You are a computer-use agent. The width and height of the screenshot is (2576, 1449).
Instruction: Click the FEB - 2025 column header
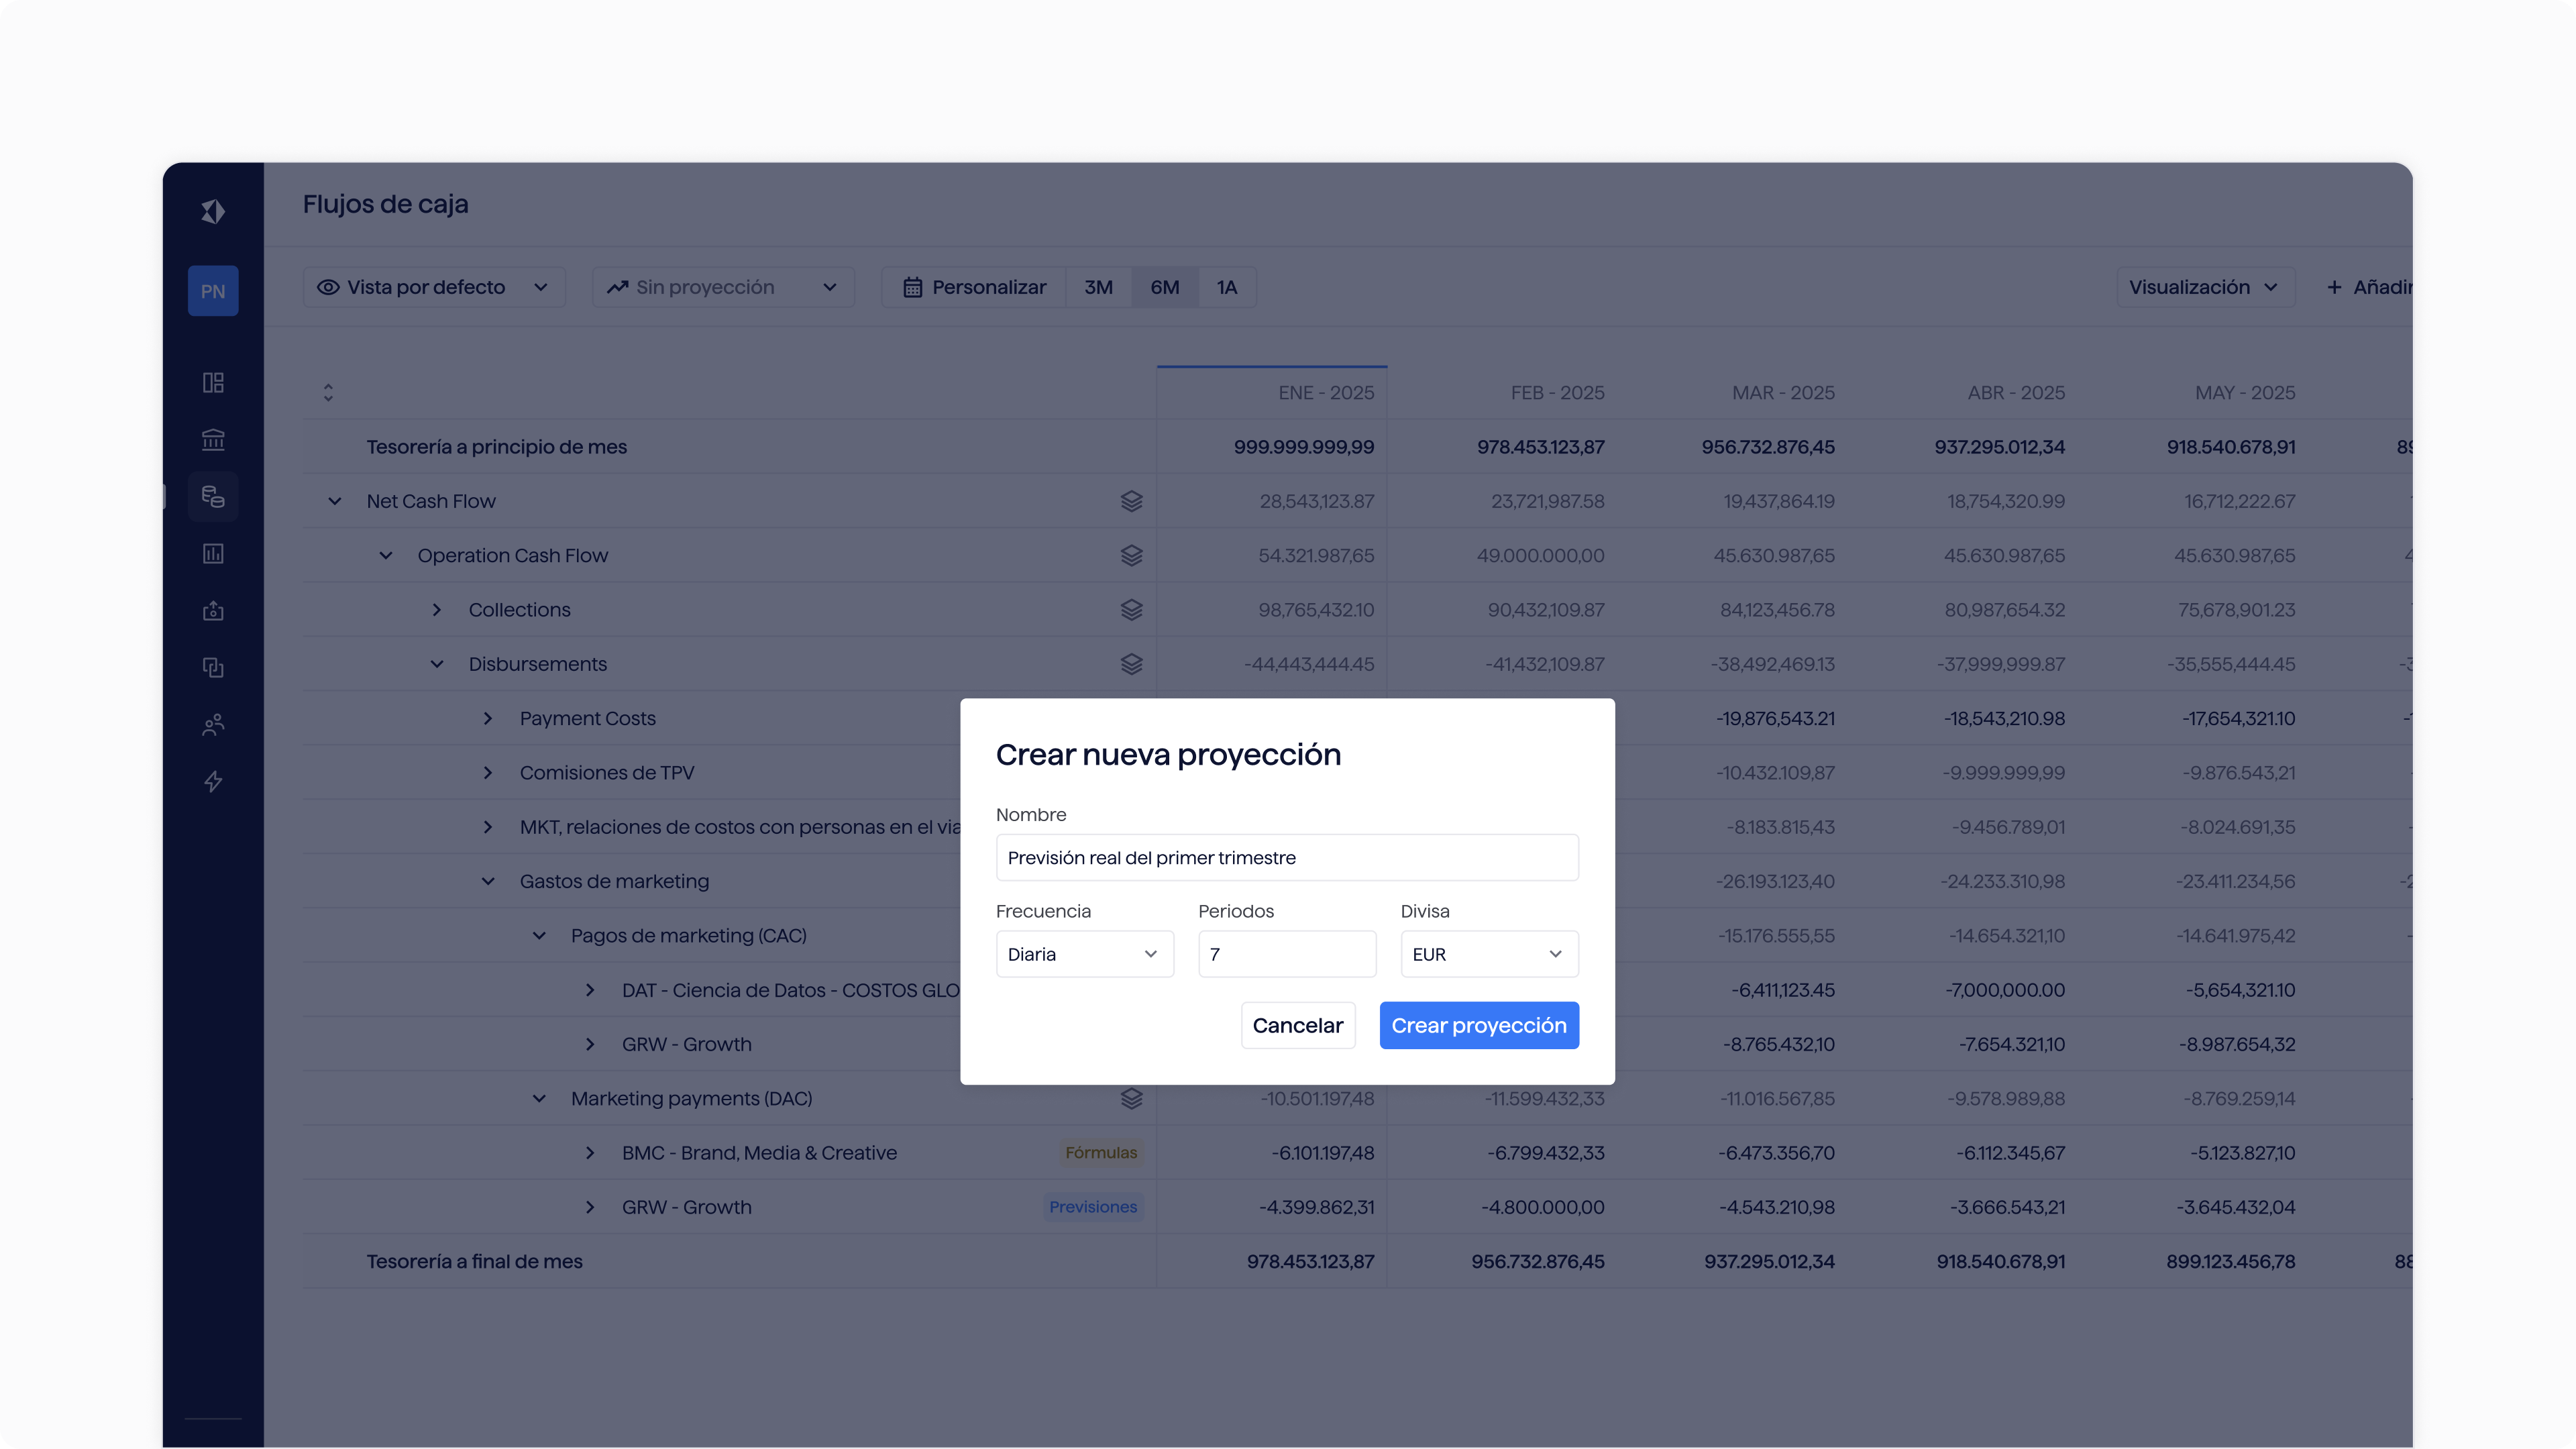1557,393
